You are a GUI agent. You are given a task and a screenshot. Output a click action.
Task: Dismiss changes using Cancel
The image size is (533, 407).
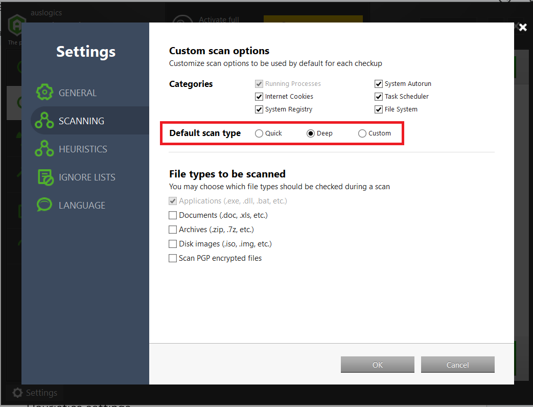pyautogui.click(x=457, y=365)
